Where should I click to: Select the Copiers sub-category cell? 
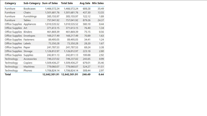(x=28, y=63)
